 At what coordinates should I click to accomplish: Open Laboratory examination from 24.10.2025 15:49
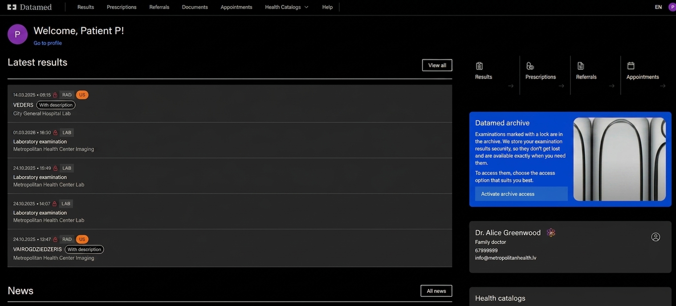click(x=230, y=176)
